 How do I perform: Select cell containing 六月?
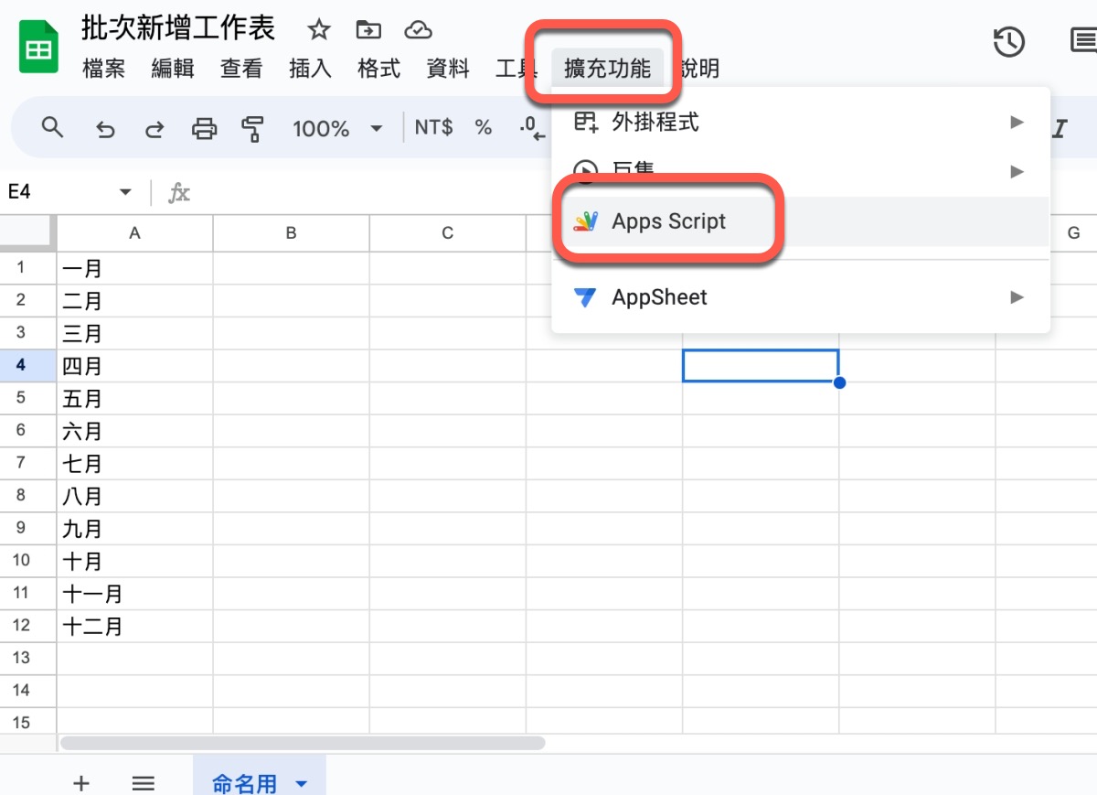coord(134,430)
